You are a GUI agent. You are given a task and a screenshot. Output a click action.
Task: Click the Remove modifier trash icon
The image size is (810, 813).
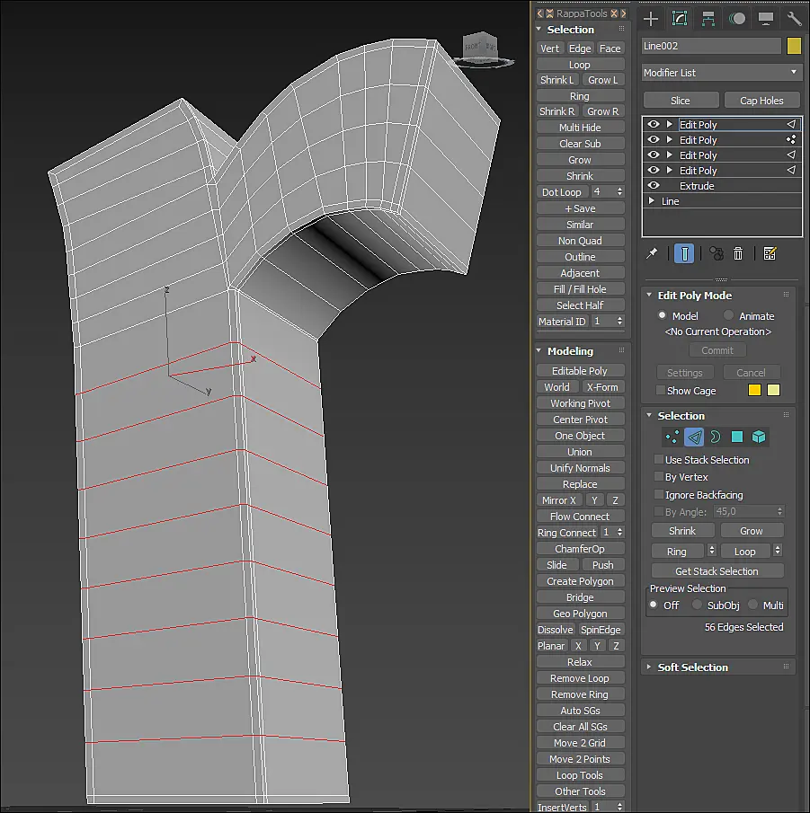[738, 253]
